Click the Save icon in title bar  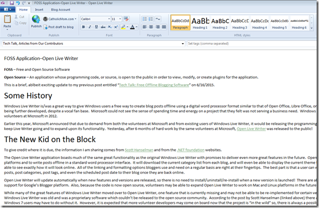click(x=12, y=3)
